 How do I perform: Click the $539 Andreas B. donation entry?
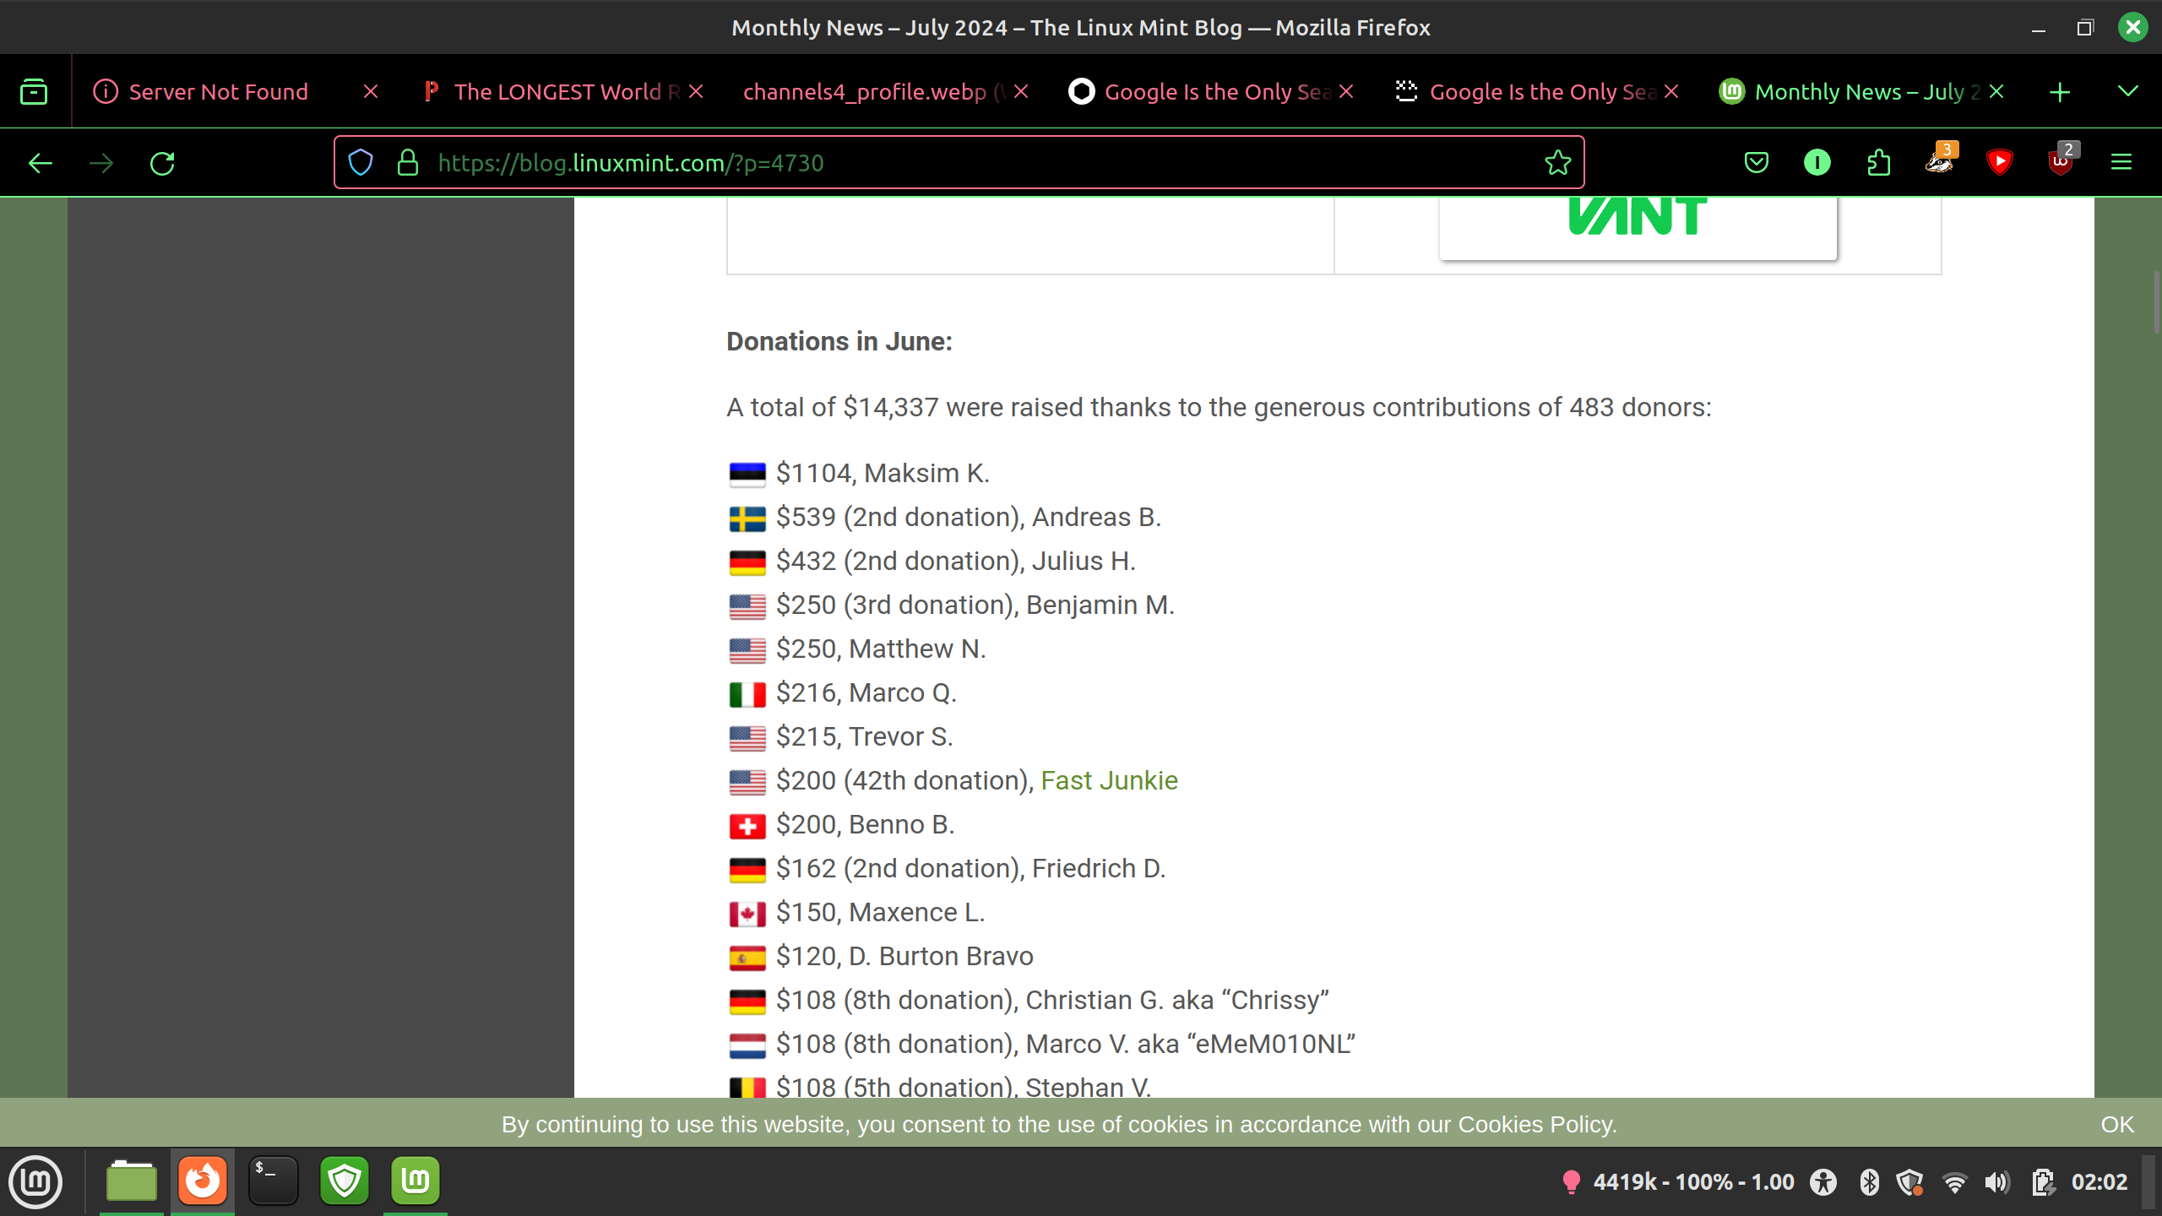coord(969,517)
